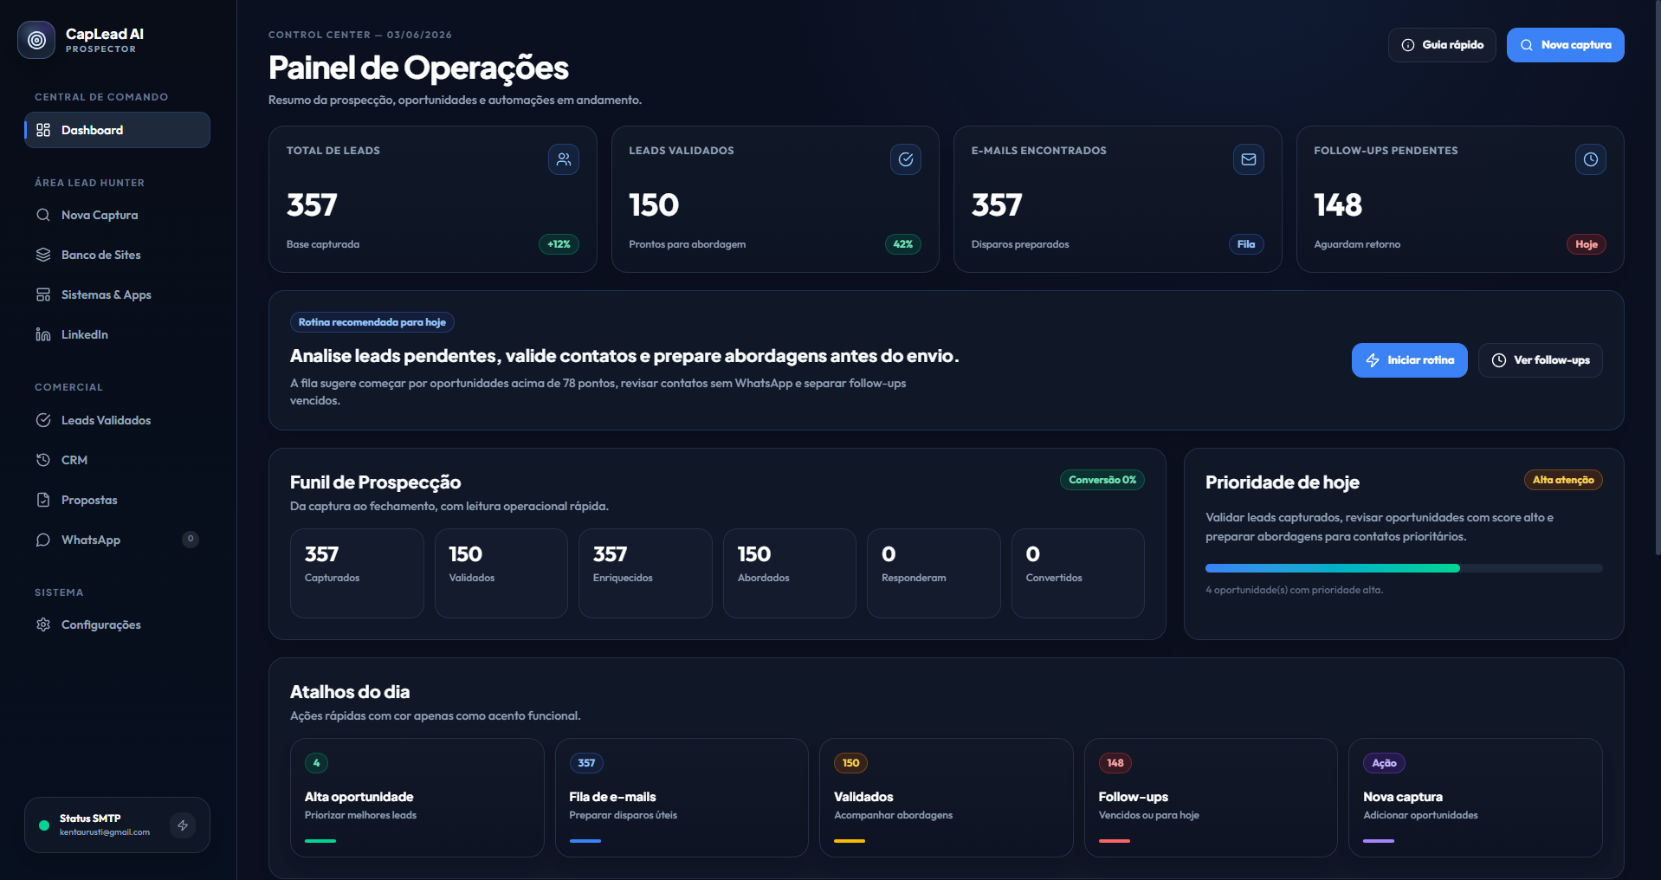The width and height of the screenshot is (1661, 880).
Task: Click the Follow-ups Pendentes clock icon
Action: (1591, 159)
